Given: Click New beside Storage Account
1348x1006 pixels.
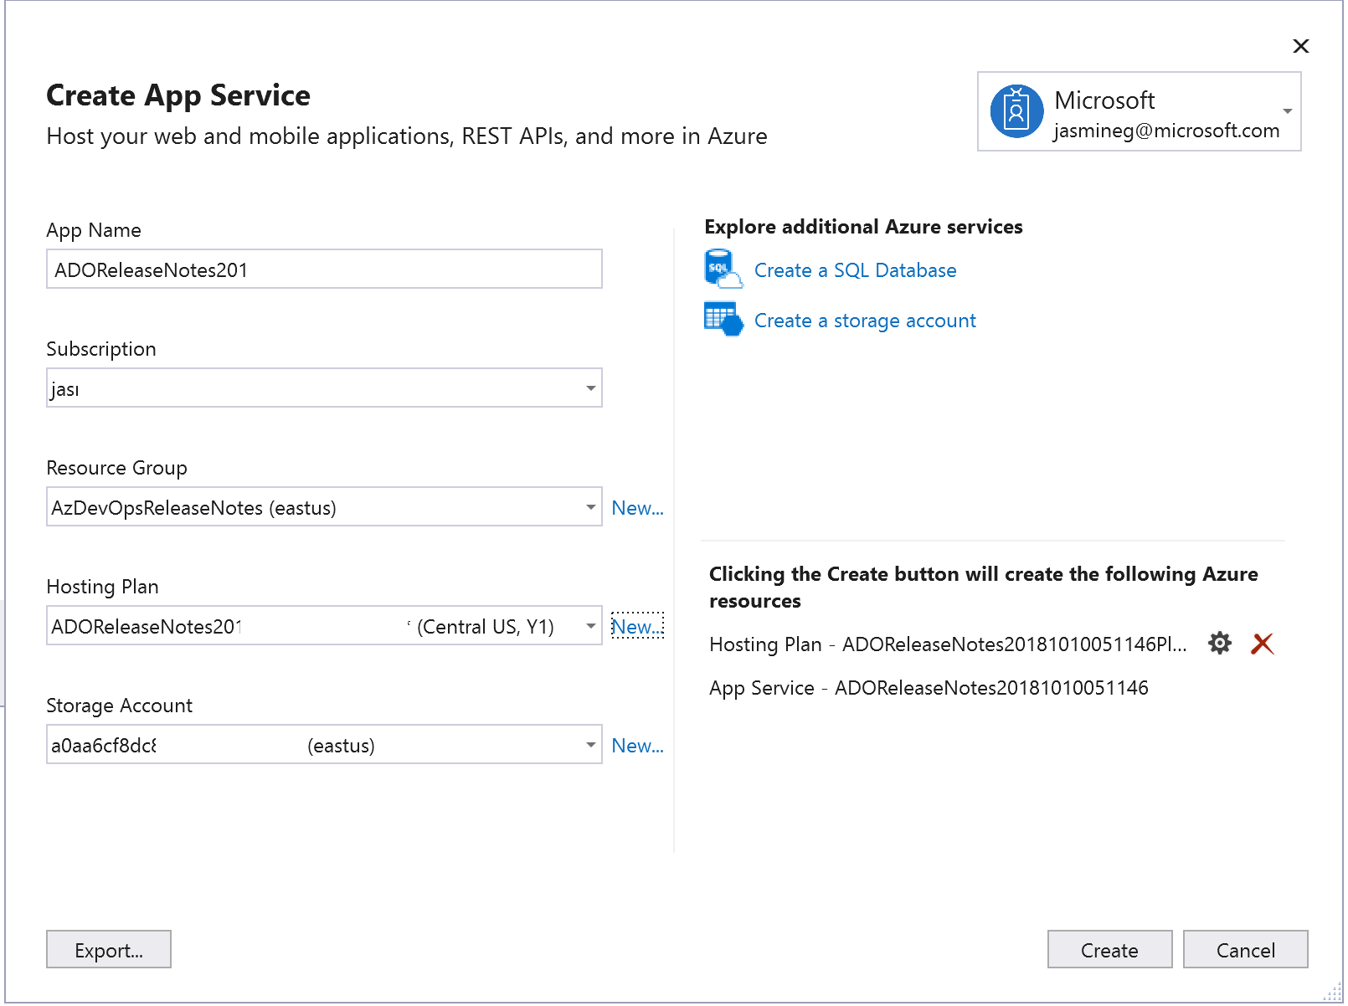Looking at the screenshot, I should point(636,745).
